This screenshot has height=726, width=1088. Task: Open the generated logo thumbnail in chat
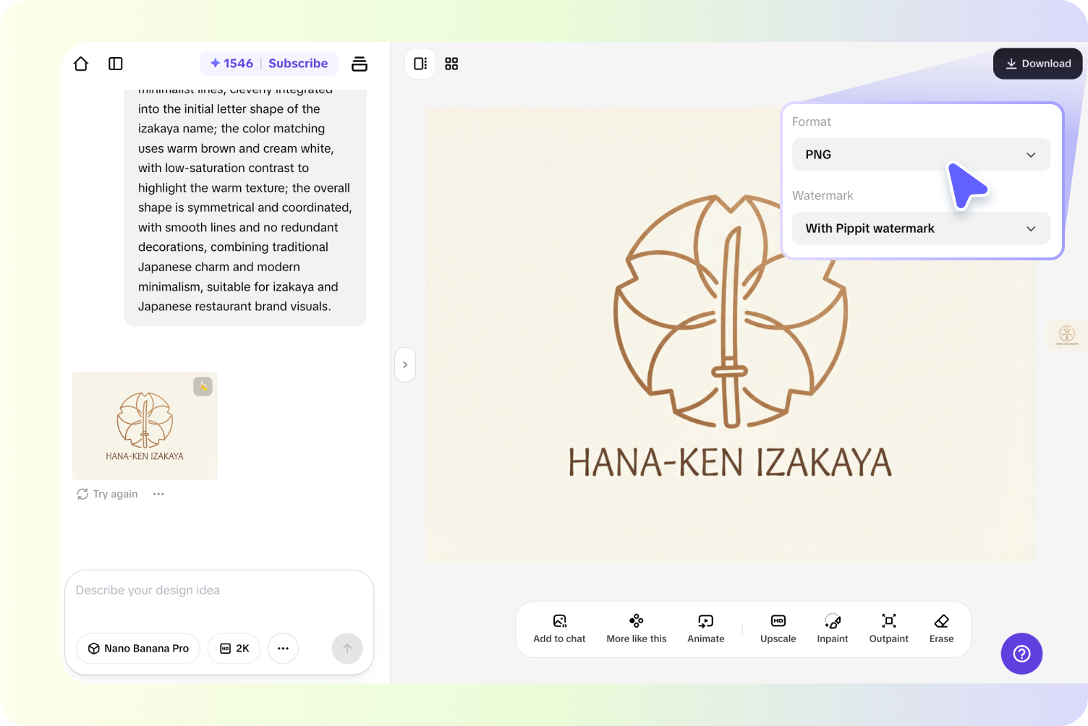pos(145,426)
